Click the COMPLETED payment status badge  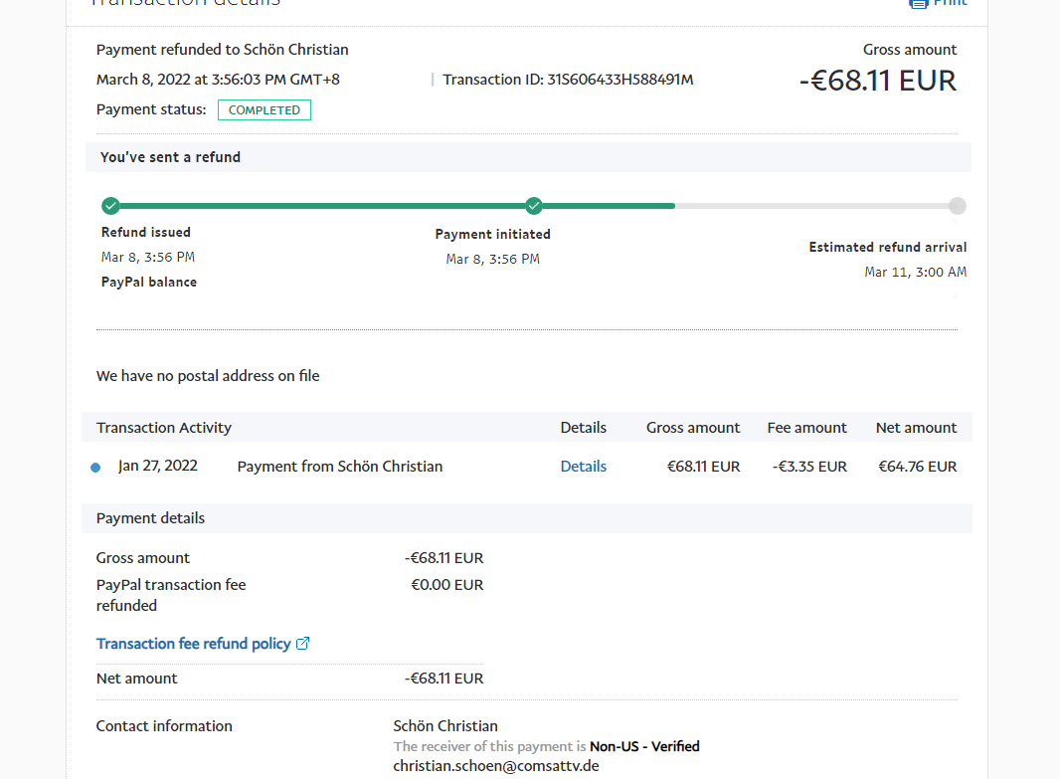tap(264, 110)
